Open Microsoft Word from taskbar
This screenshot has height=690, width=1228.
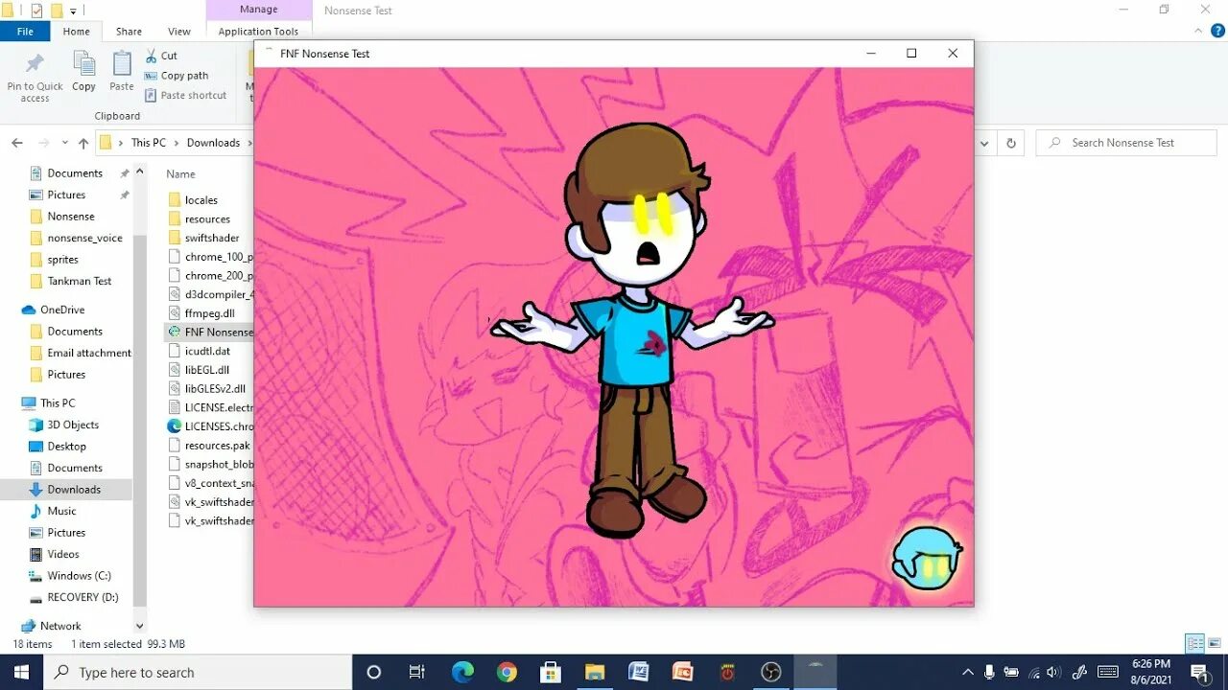(x=639, y=672)
